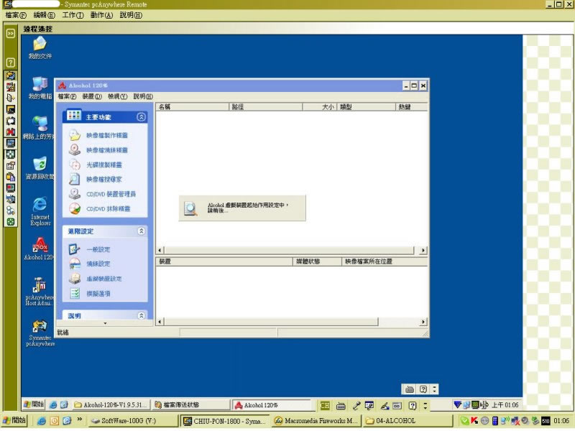Collapse the 進階設定 advanced settings panel

[x=141, y=231]
